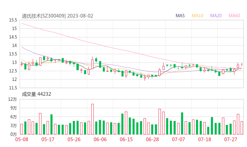Screen dimensions: 247x147
Task: Click the MA10 legend label
Action: point(197,16)
